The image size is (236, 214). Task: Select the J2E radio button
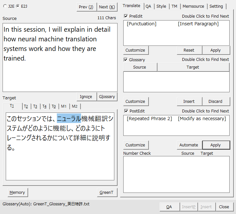5,6
